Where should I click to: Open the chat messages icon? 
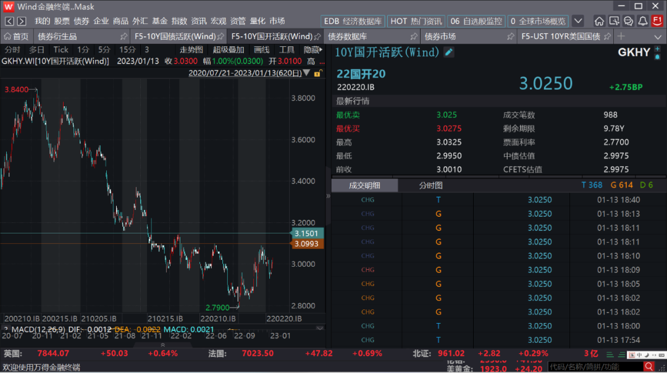628,21
